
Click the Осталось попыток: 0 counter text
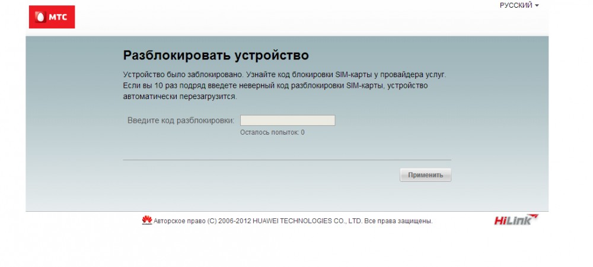point(272,132)
